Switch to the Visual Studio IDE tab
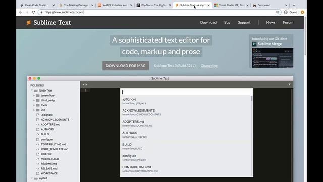323x182 pixels. tap(232, 5)
